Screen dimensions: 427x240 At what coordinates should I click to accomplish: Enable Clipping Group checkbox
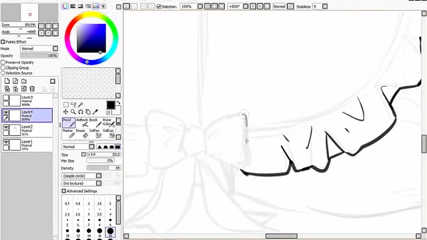(x=3, y=68)
